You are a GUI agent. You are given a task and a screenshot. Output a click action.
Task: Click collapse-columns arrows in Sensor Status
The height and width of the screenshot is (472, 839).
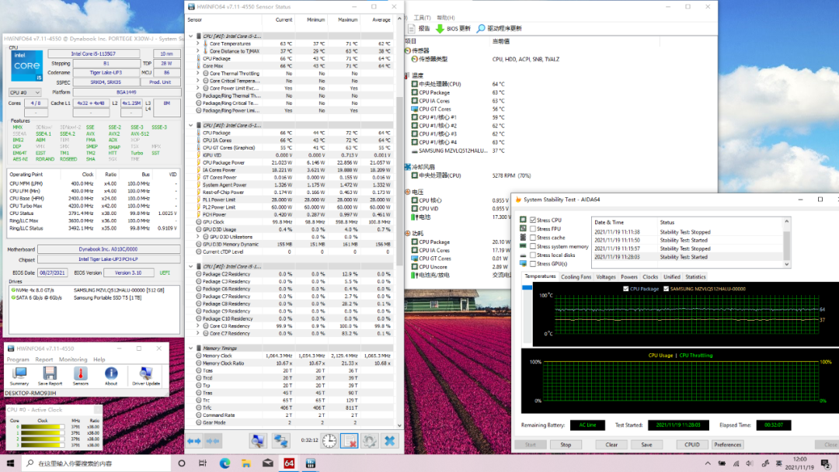click(213, 441)
